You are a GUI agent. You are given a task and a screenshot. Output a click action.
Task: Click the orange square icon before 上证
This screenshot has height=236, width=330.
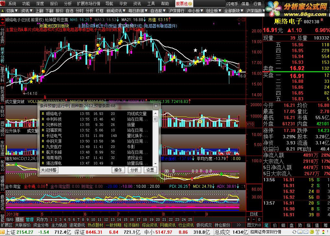point(2,232)
